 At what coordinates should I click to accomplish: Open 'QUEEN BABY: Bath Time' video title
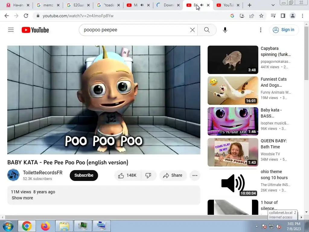coord(274,144)
